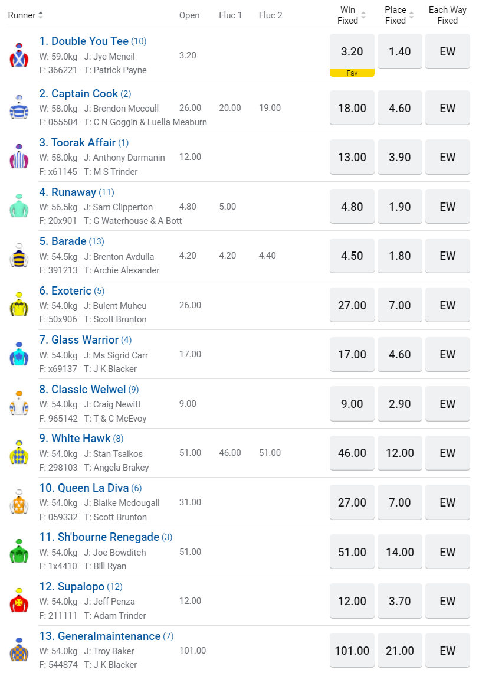Choose Each Way for Toorak Affair
This screenshot has height=673, width=479.
[x=448, y=157]
